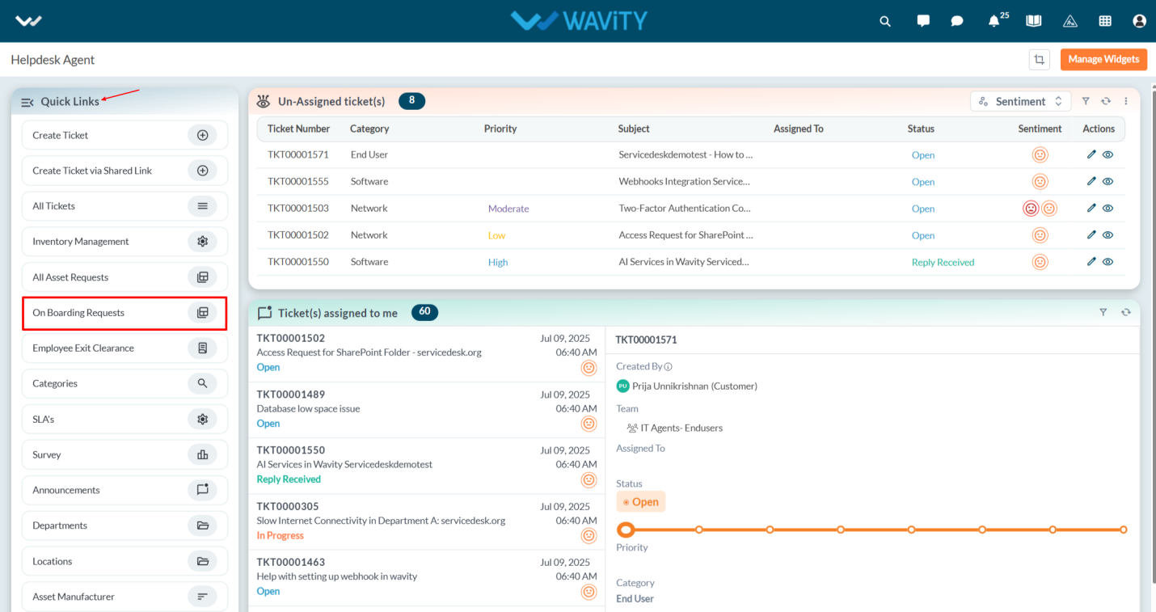Edit unassigned TKT00001550 pencil icon
The width and height of the screenshot is (1156, 612).
click(x=1091, y=261)
